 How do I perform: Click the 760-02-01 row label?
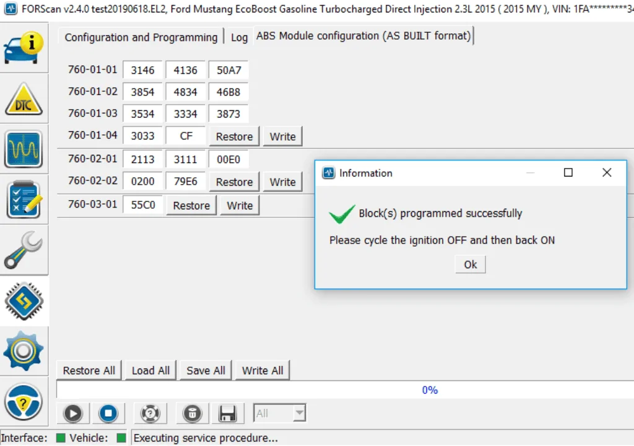(93, 159)
